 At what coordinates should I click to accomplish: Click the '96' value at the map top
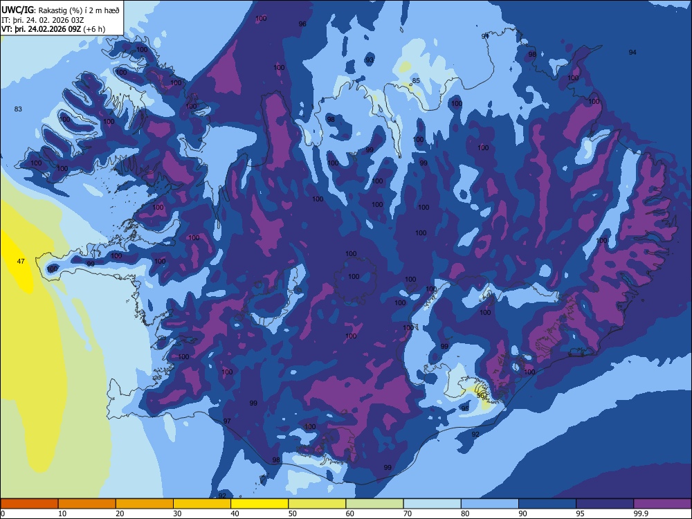302,24
